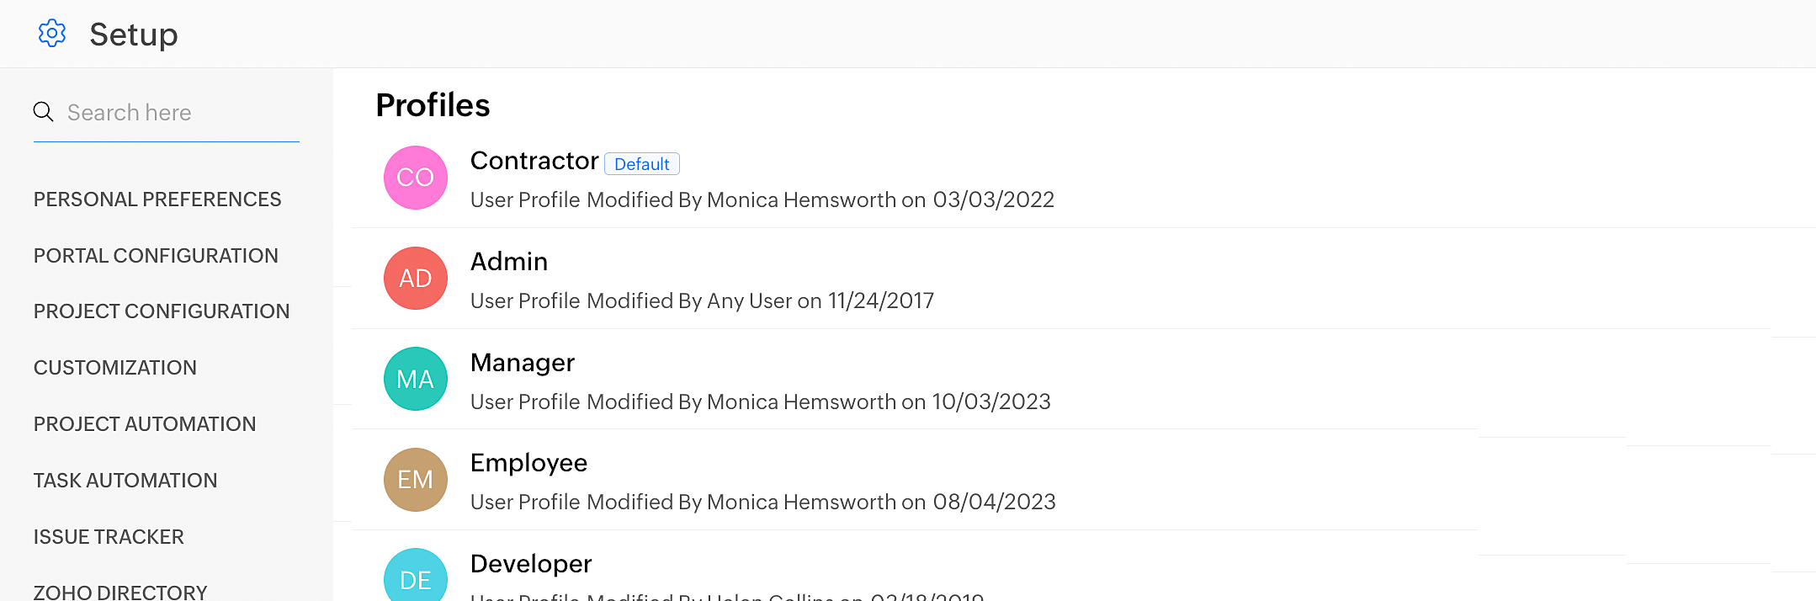The image size is (1816, 601).
Task: Expand Project Configuration settings
Action: click(x=162, y=311)
